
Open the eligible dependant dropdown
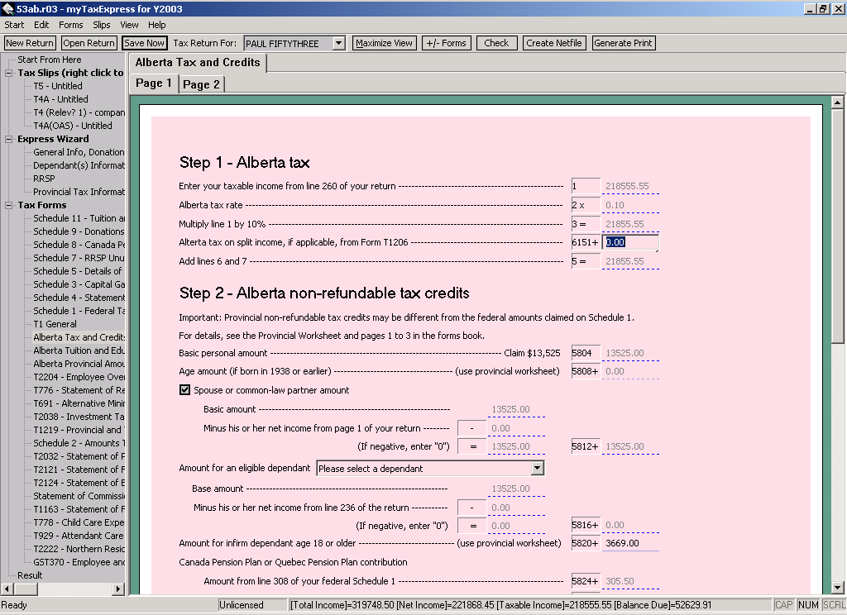[537, 469]
